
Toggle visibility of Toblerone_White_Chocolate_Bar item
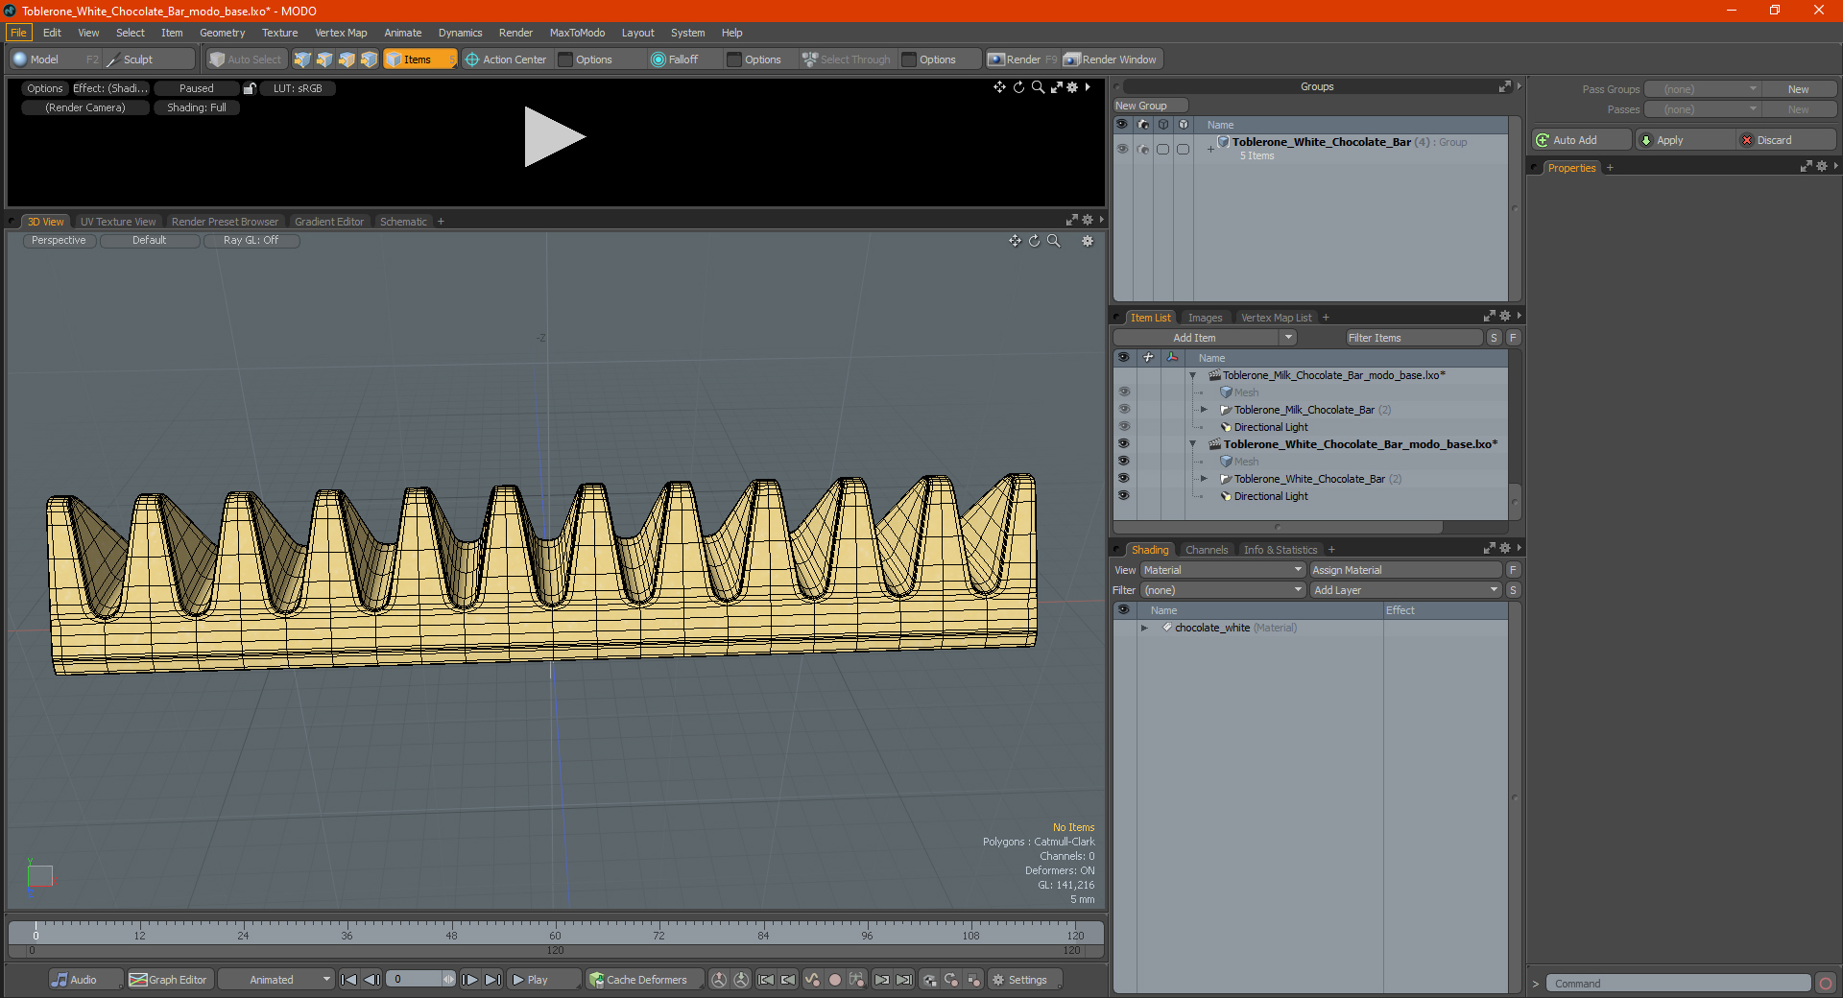pos(1124,479)
